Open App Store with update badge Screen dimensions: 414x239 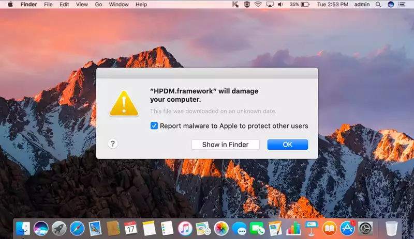click(x=347, y=229)
